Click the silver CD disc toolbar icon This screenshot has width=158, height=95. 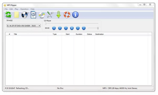(42, 15)
